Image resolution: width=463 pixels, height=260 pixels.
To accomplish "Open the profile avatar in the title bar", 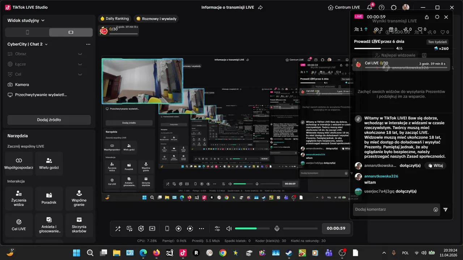I will [406, 7].
